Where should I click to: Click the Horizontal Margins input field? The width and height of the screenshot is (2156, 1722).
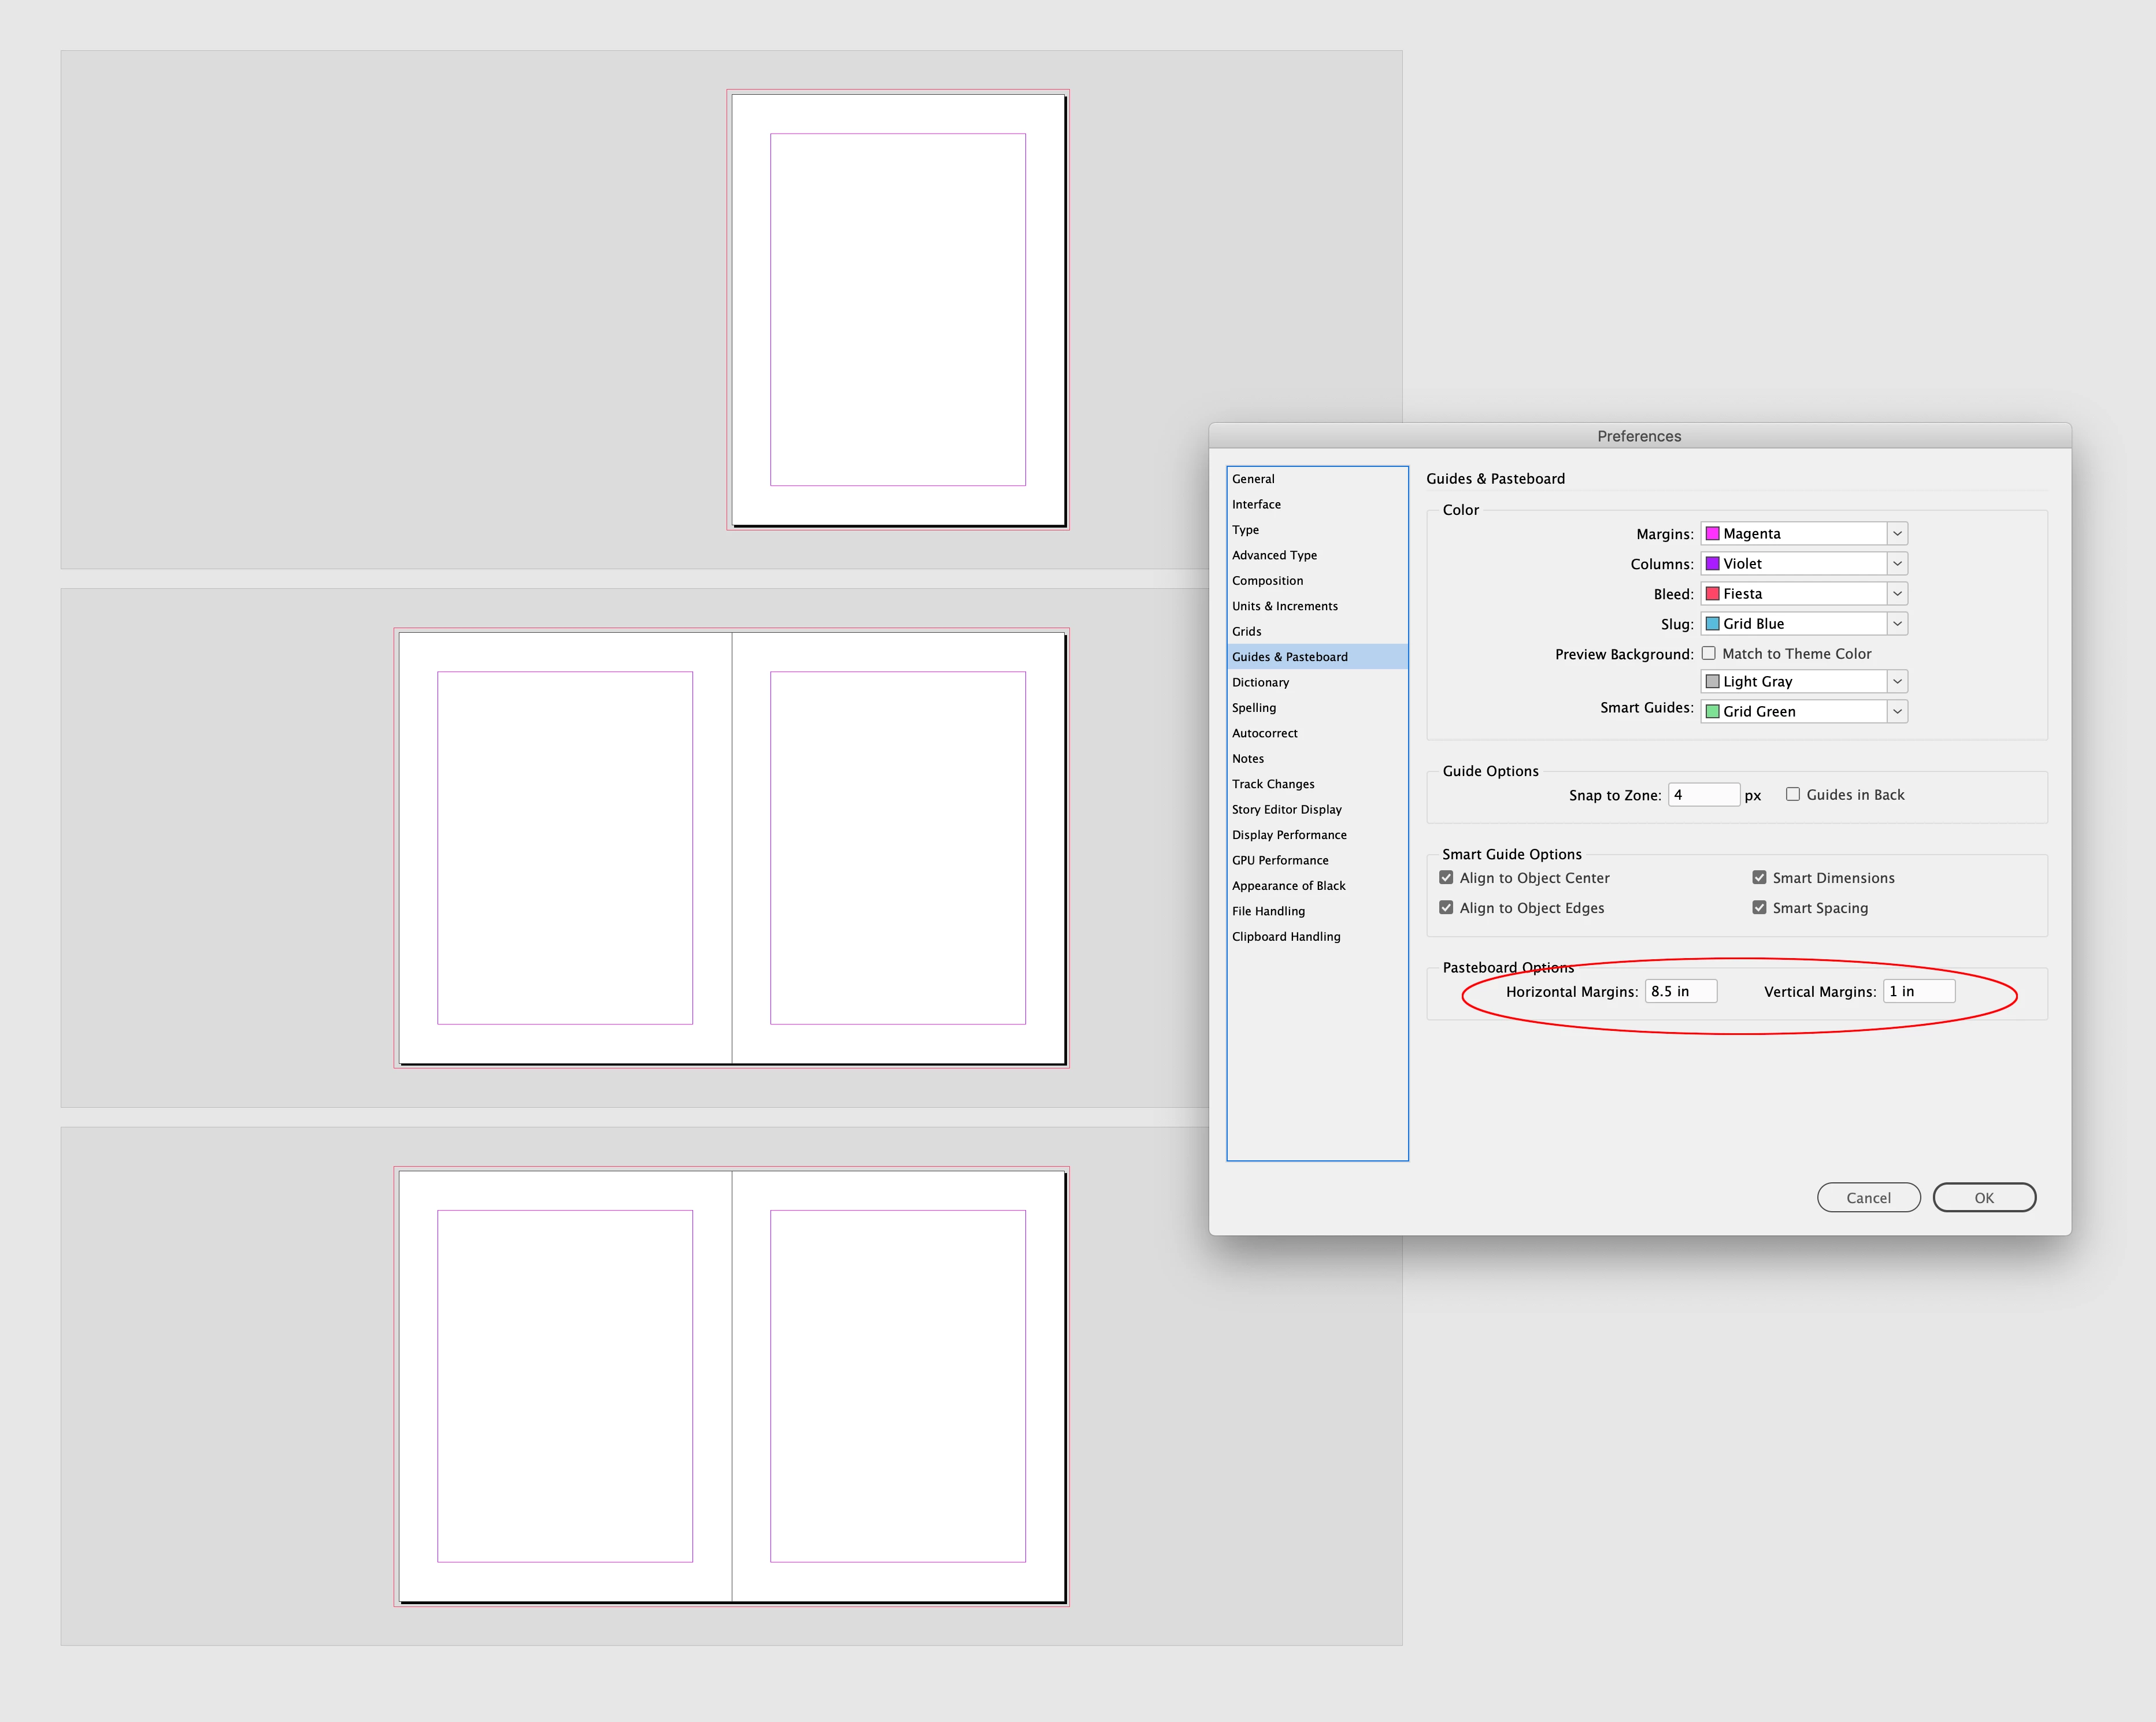tap(1680, 991)
